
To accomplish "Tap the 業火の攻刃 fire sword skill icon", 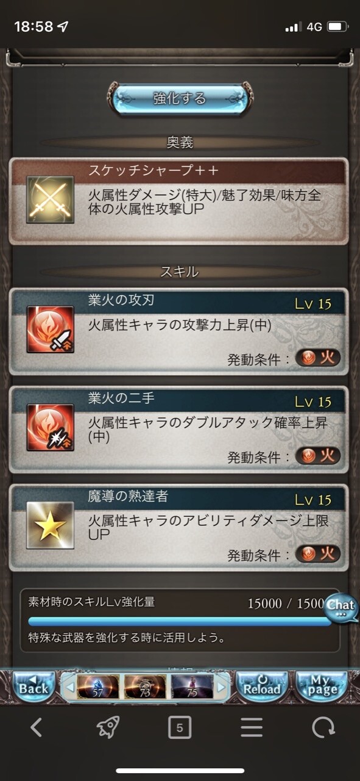I will pyautogui.click(x=50, y=329).
